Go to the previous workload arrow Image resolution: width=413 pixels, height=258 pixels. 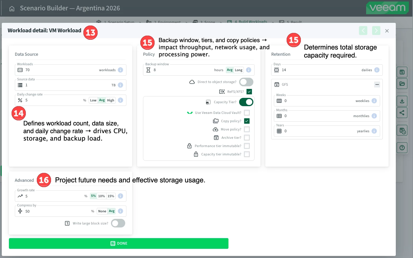point(363,31)
